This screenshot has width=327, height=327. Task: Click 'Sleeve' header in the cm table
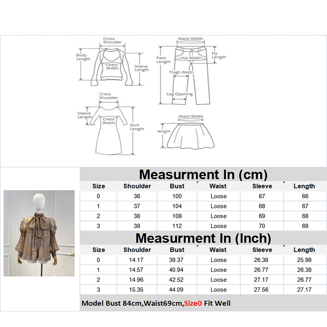click(x=262, y=186)
